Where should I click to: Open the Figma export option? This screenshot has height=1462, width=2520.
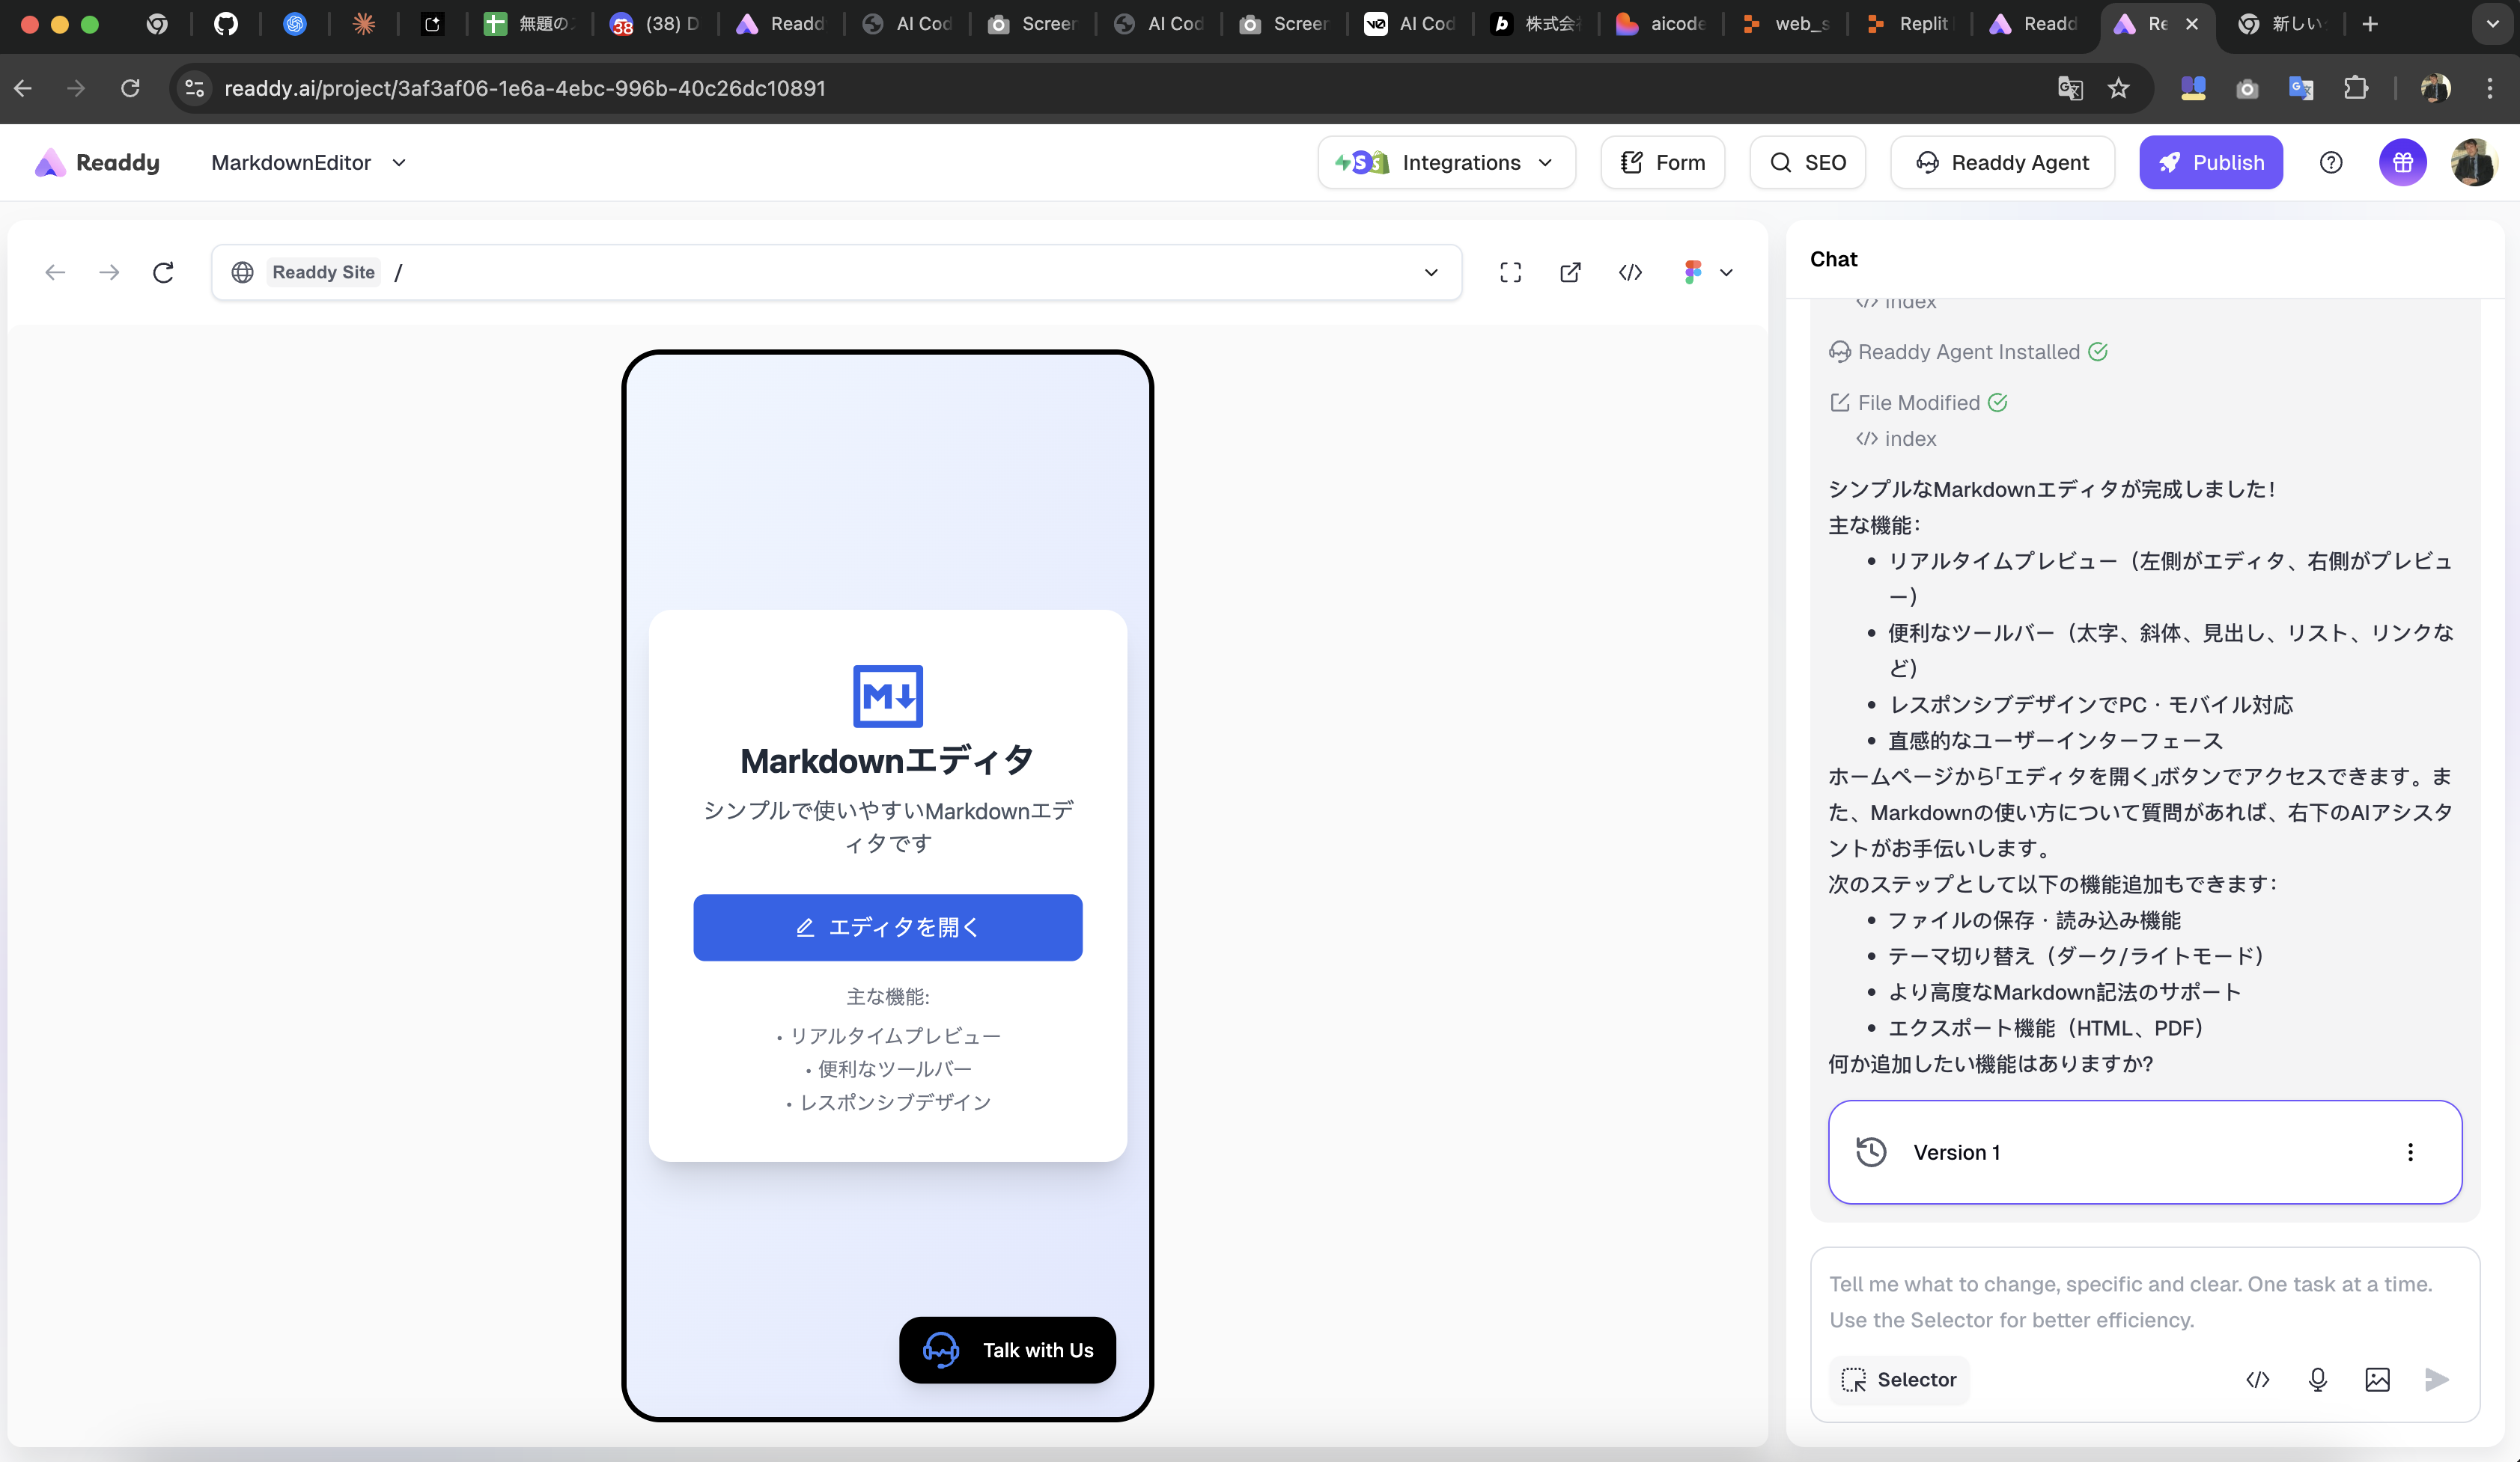(1693, 272)
